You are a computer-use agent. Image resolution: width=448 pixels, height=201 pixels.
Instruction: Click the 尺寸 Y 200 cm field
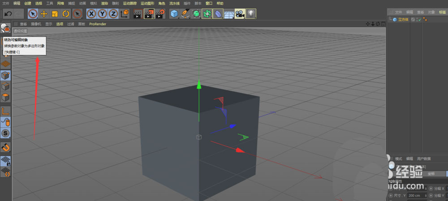(415, 196)
